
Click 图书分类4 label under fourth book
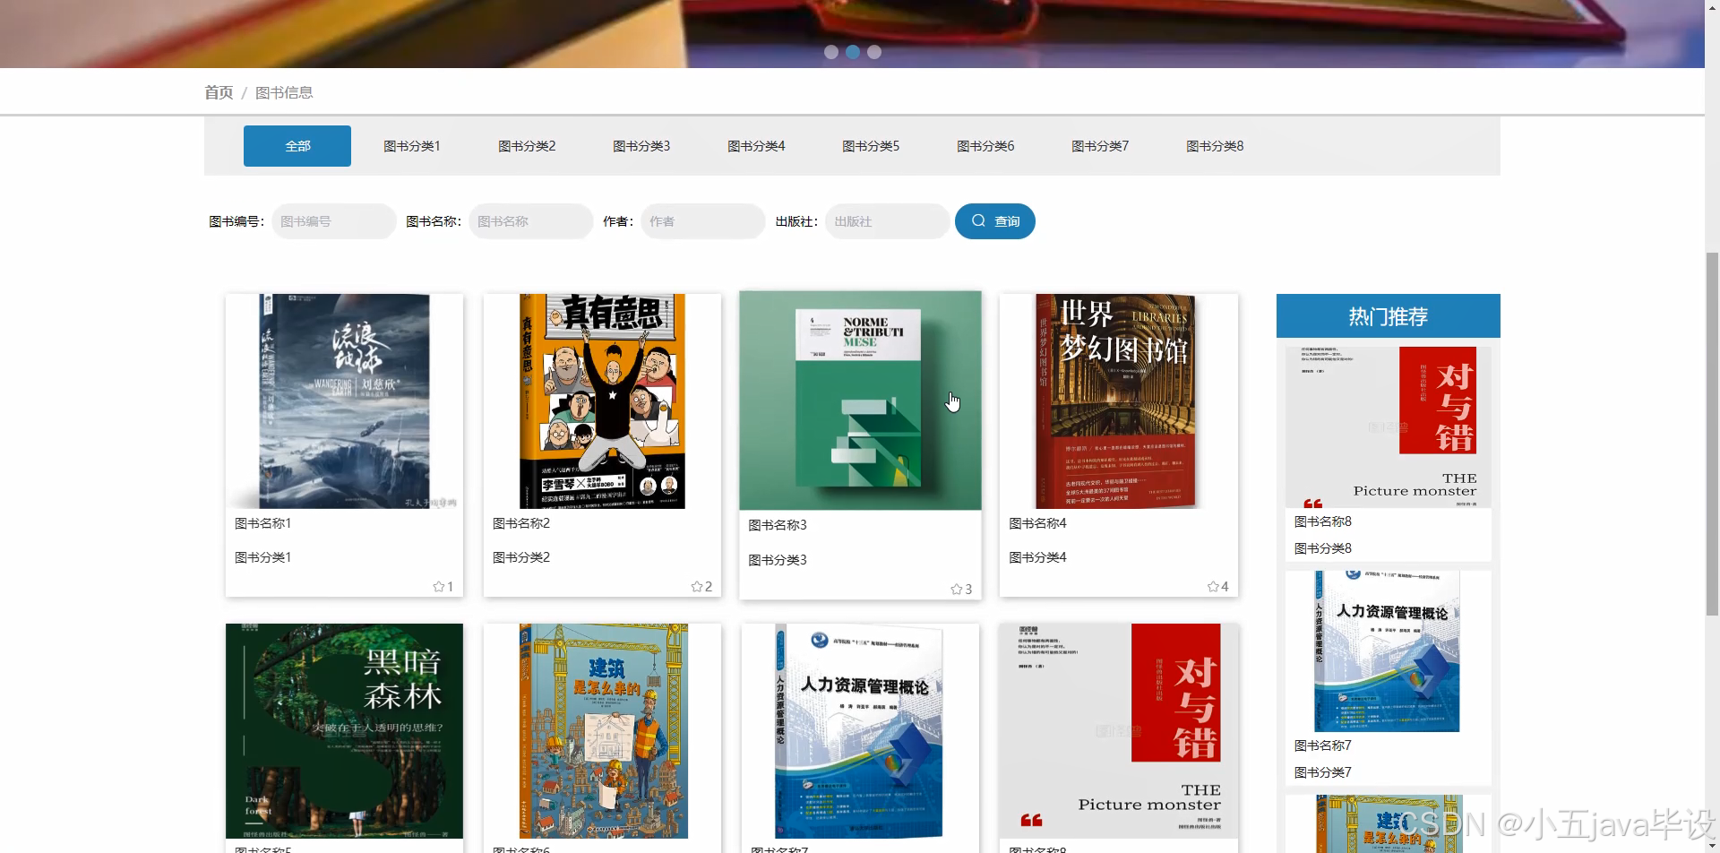click(1037, 557)
